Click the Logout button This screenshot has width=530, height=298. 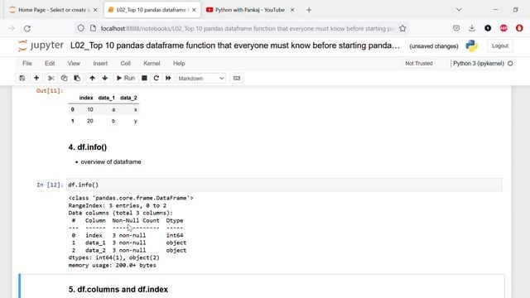point(500,46)
